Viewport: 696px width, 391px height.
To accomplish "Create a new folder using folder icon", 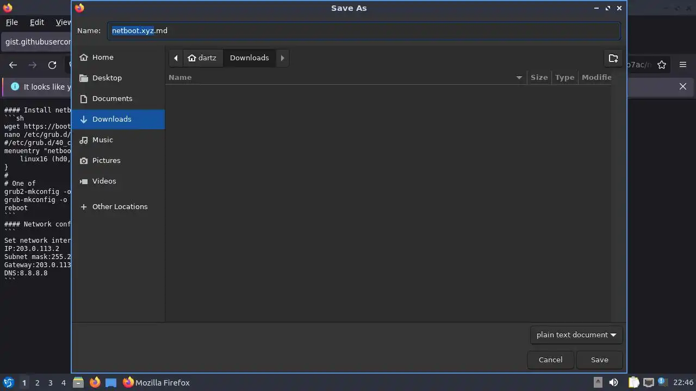I will coord(613,58).
